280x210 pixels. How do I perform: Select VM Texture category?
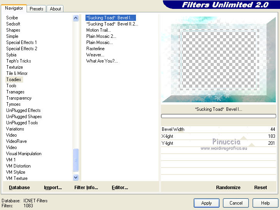coord(17,178)
